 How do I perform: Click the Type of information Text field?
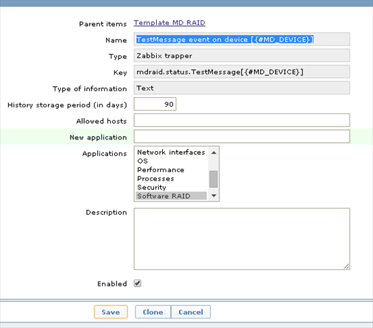[242, 88]
